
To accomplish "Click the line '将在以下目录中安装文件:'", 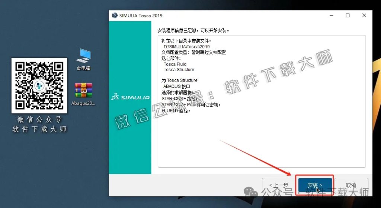I will (x=186, y=41).
